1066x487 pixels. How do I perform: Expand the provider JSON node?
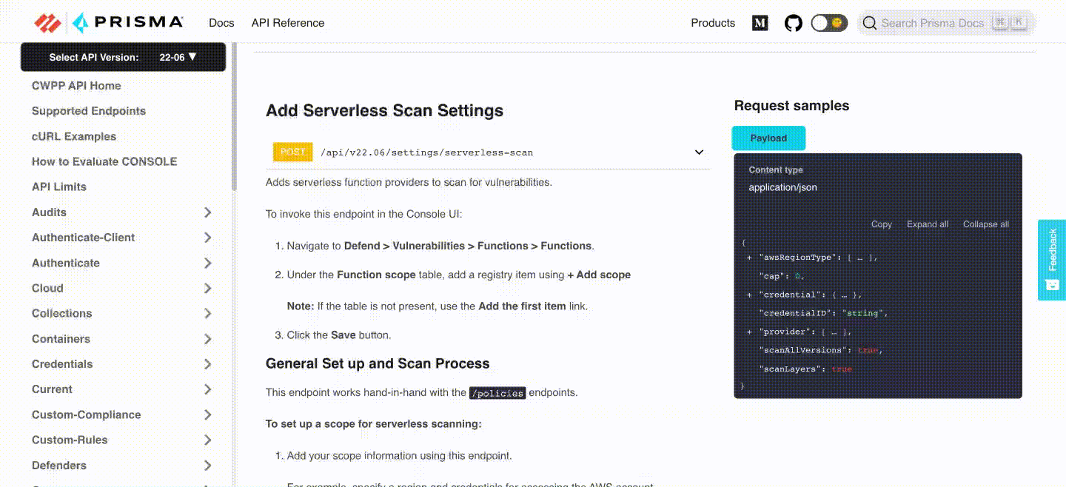pyautogui.click(x=750, y=332)
